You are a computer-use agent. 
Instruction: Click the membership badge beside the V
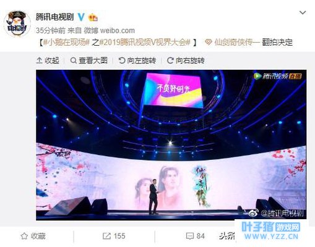tap(93, 17)
